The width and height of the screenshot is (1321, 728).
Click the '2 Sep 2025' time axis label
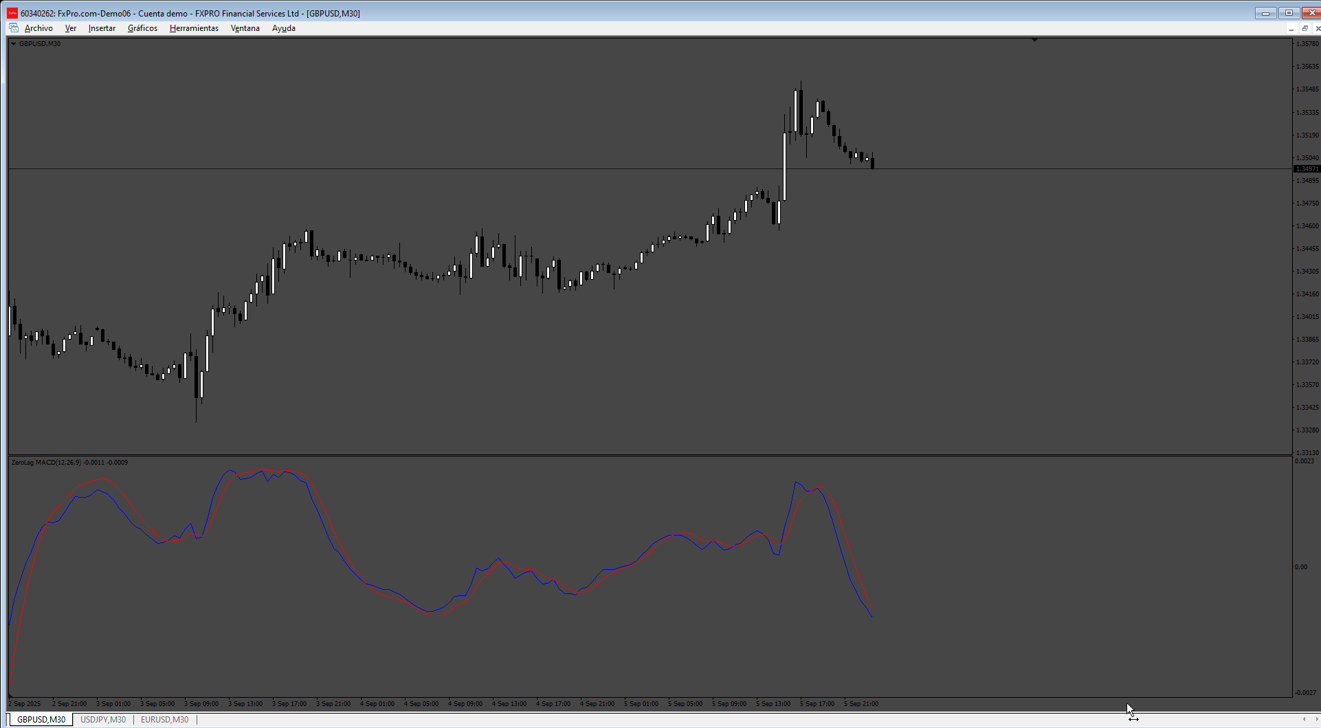pyautogui.click(x=25, y=704)
